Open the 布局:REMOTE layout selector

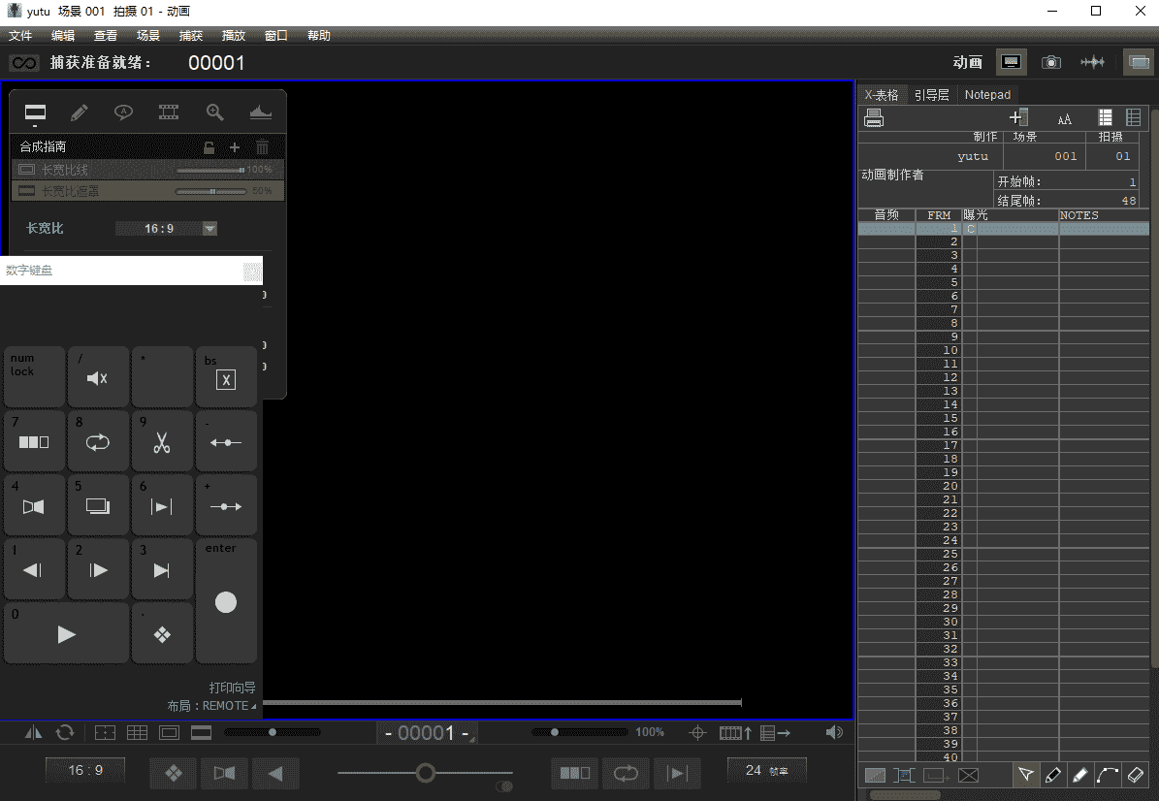click(210, 705)
